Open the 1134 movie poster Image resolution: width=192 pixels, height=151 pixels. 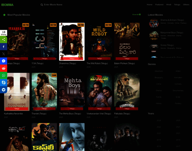click(x=44, y=42)
